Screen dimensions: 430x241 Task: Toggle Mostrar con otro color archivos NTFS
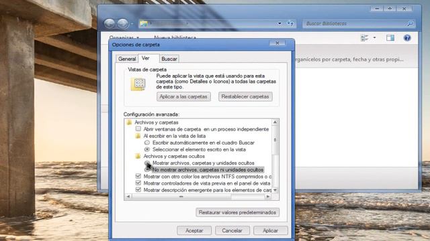tap(138, 176)
